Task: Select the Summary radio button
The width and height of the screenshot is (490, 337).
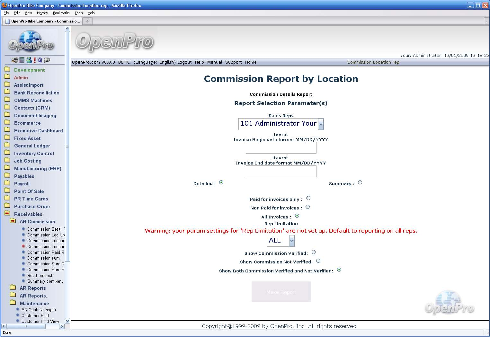Action: click(360, 182)
